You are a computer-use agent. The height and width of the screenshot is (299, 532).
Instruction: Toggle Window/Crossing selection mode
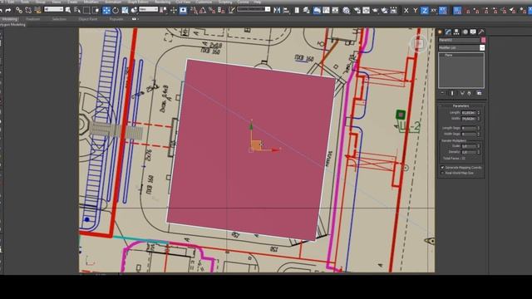[x=96, y=11]
